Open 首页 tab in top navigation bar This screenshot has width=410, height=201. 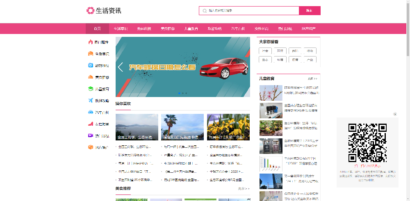97,29
